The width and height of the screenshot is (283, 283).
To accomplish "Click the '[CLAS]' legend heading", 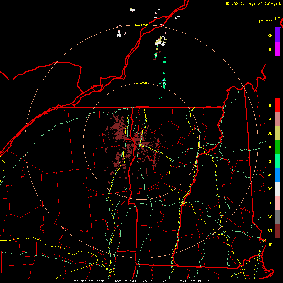I will (x=266, y=22).
